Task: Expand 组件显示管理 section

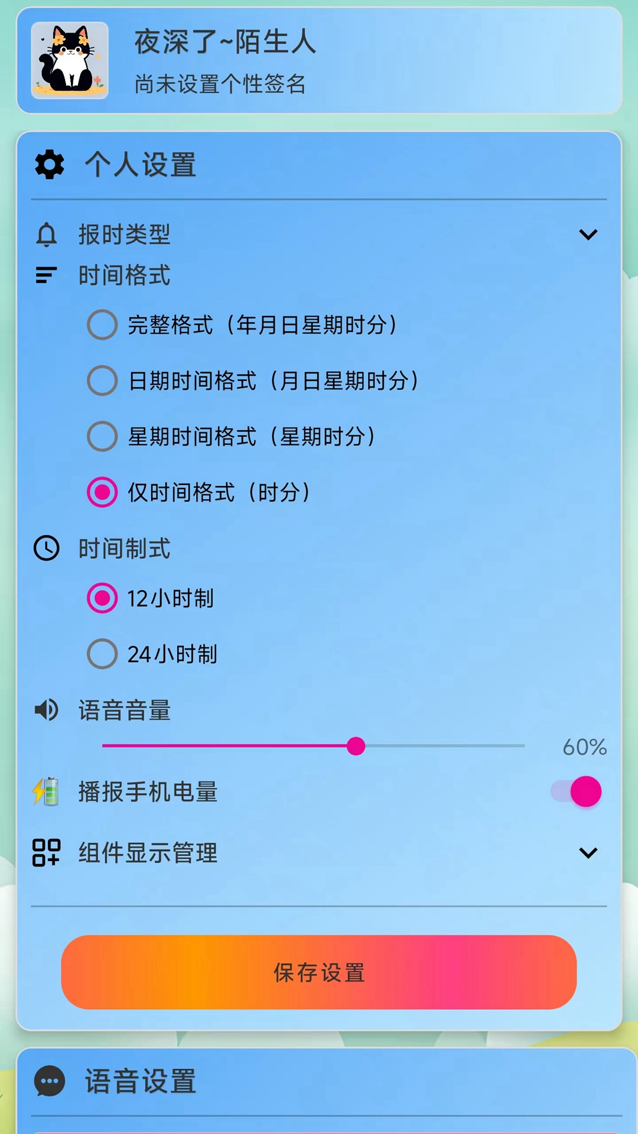Action: 588,853
